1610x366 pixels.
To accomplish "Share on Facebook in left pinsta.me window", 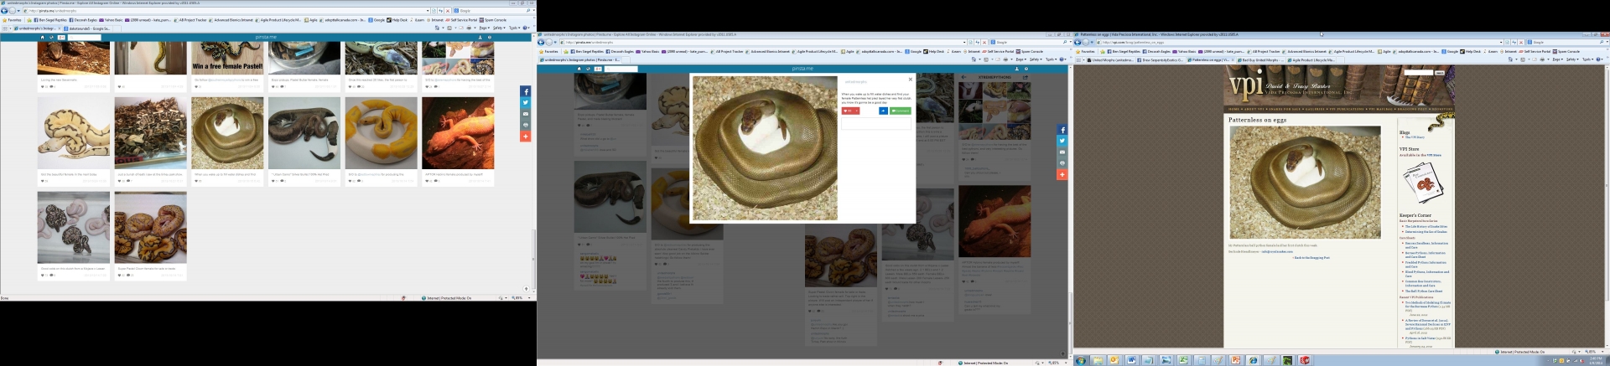I will (526, 91).
